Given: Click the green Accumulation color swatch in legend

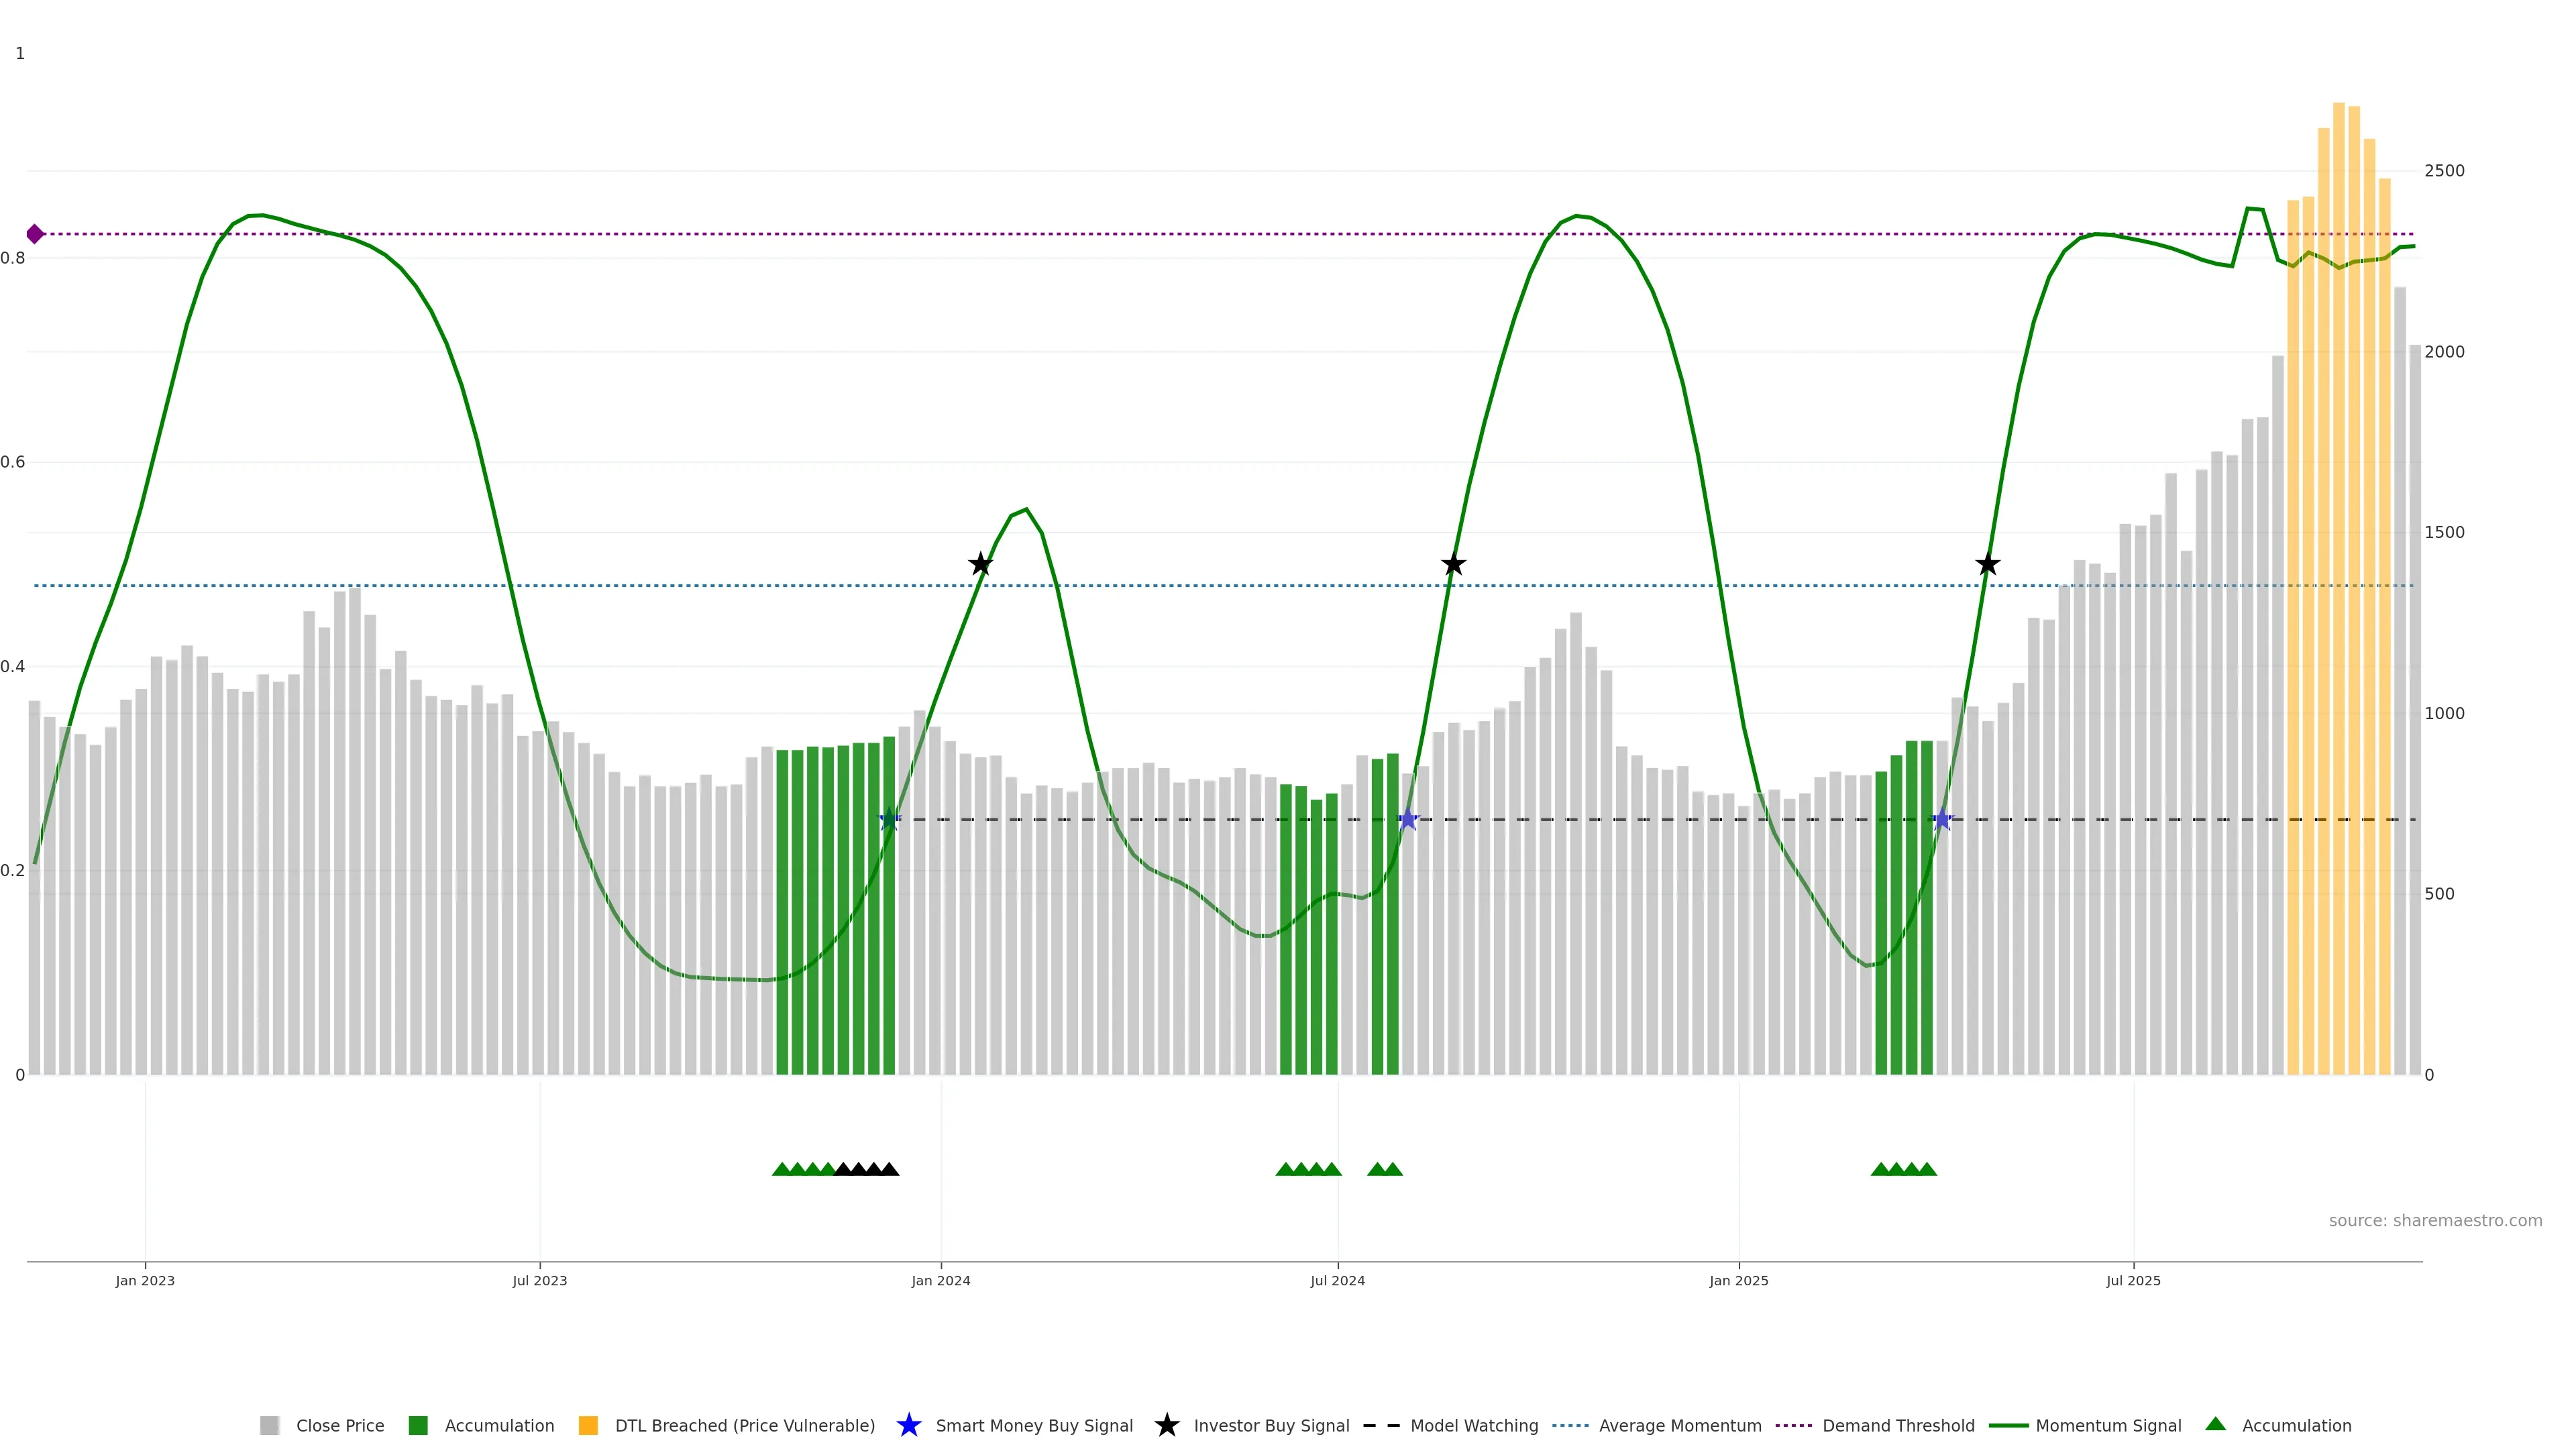Looking at the screenshot, I should (418, 1425).
